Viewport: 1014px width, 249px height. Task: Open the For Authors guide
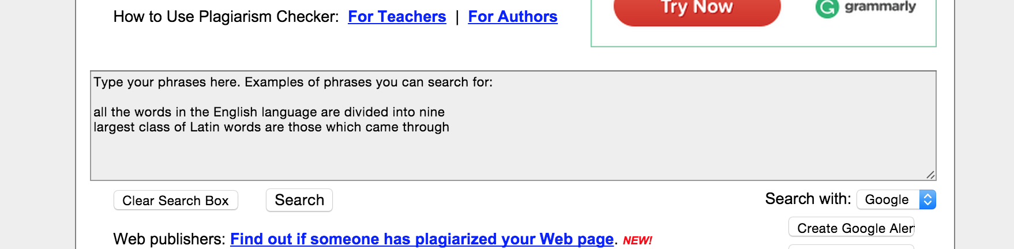(513, 17)
